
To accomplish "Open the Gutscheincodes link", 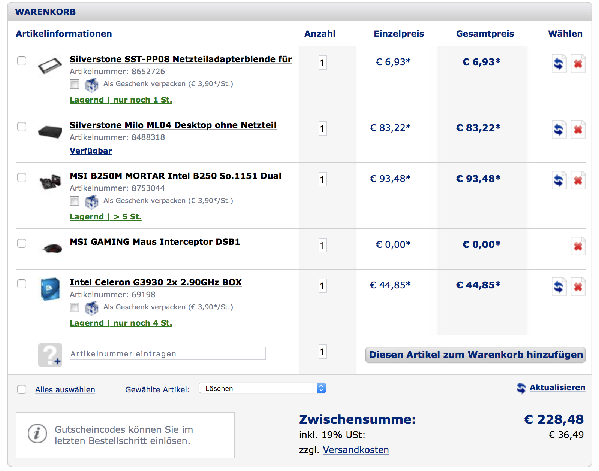I will [x=90, y=429].
